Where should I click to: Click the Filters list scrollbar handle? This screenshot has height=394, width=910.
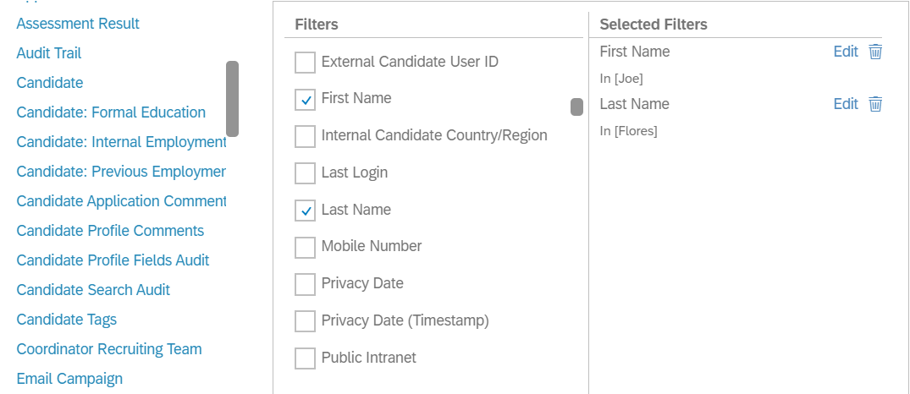tap(576, 107)
